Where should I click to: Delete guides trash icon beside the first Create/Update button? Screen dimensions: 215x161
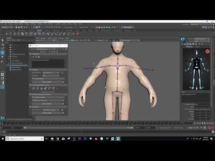coord(63,82)
